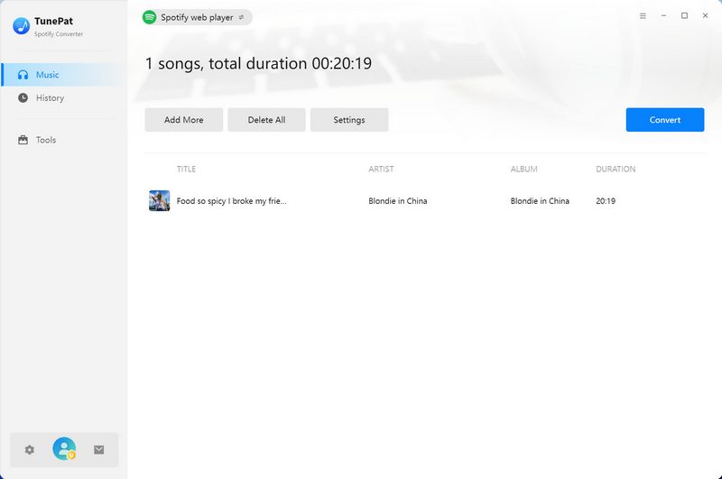The width and height of the screenshot is (722, 479).
Task: Click the TITLE column header
Action: (x=186, y=169)
